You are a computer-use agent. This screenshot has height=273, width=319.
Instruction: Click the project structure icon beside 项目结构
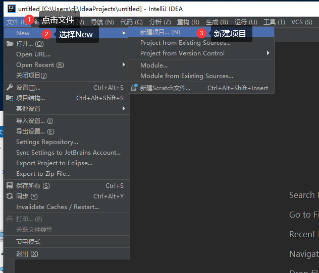(10, 98)
